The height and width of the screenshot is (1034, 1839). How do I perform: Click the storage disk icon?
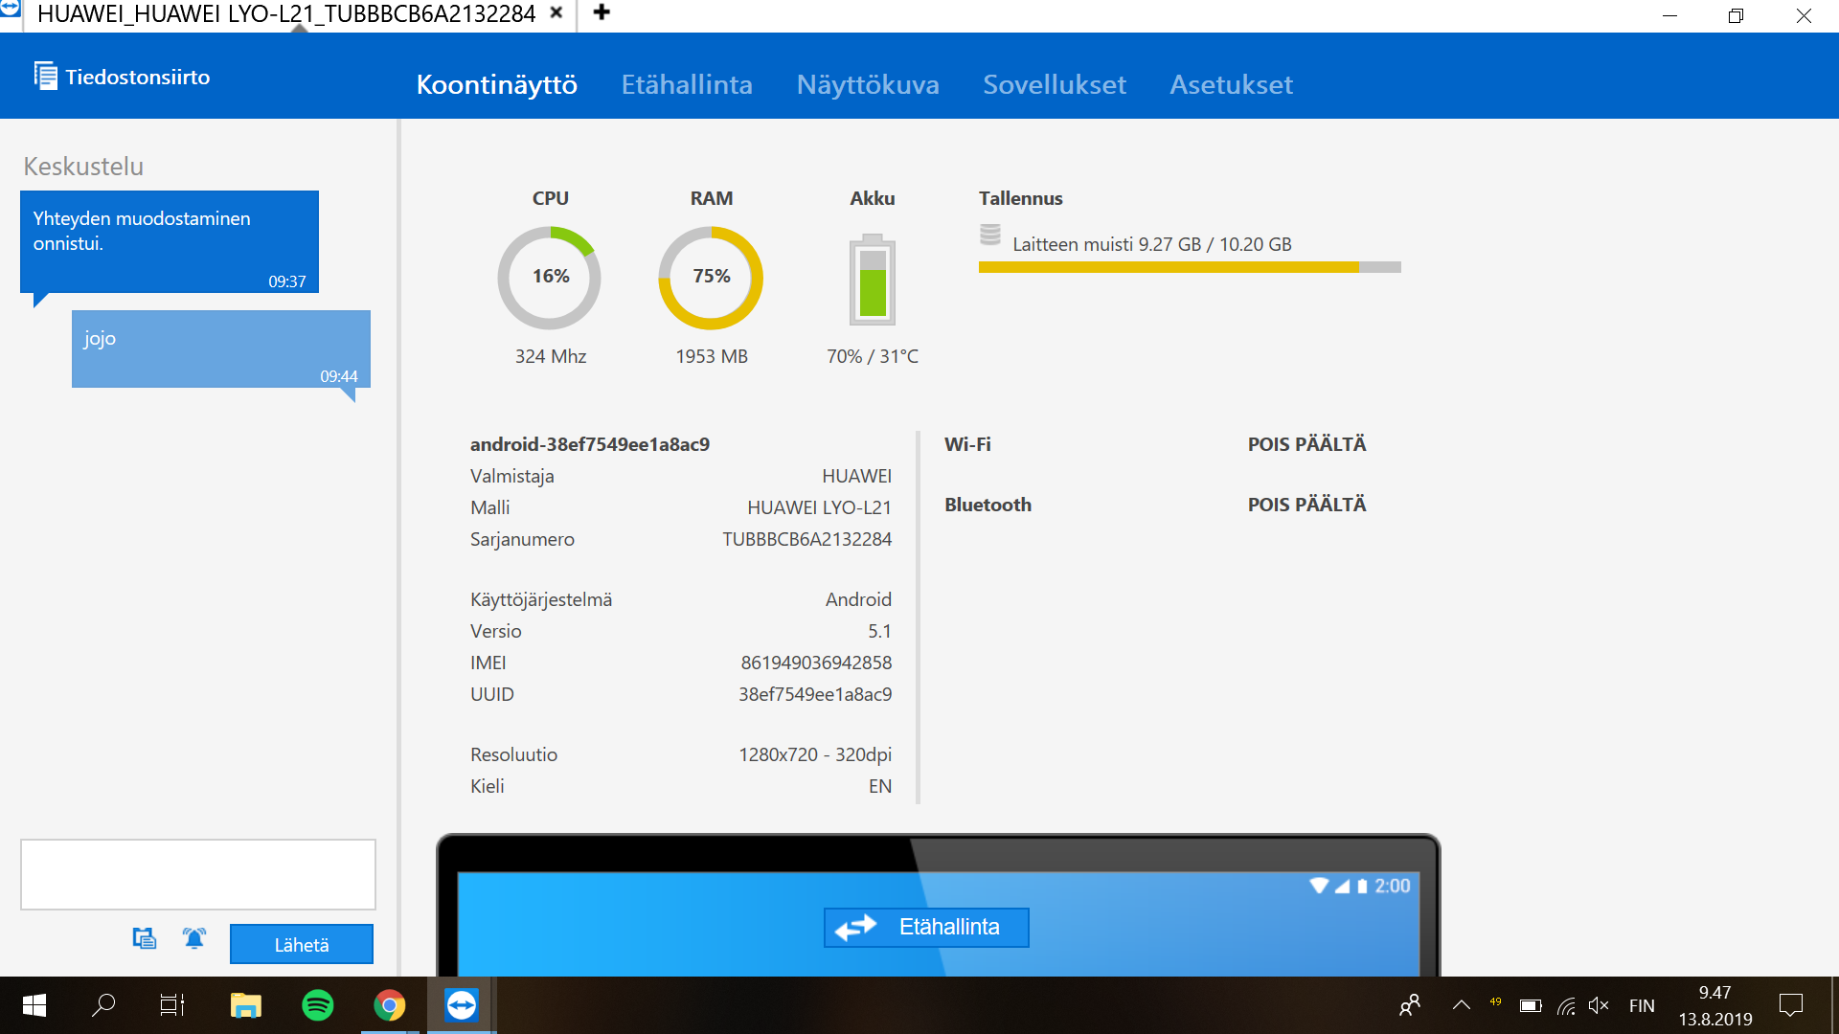[x=990, y=235]
